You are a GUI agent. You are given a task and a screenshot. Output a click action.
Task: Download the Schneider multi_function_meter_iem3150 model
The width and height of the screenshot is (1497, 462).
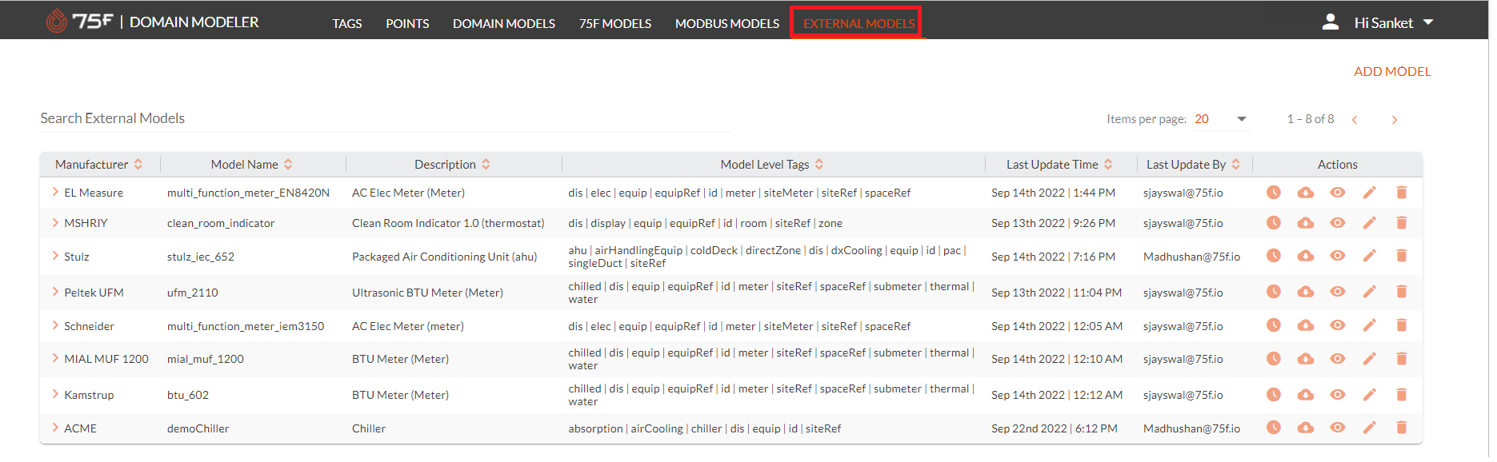(1306, 325)
